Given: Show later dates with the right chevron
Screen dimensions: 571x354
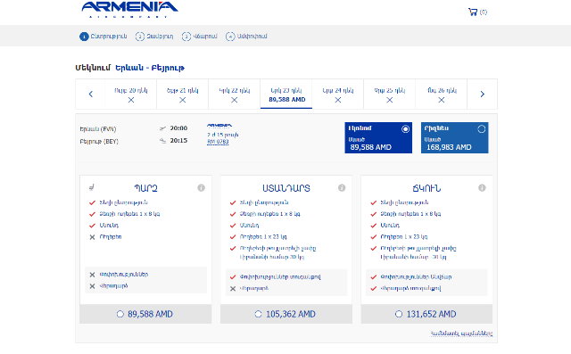Looking at the screenshot, I should point(482,95).
